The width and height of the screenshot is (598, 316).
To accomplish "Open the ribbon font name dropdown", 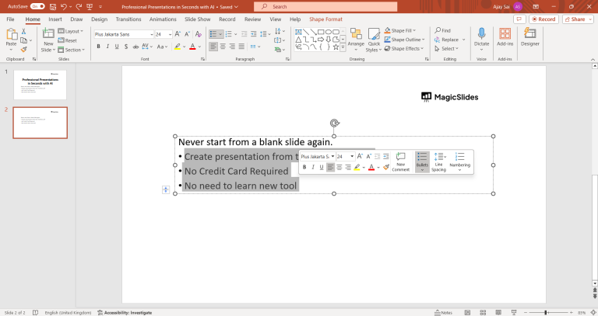I will click(x=151, y=34).
